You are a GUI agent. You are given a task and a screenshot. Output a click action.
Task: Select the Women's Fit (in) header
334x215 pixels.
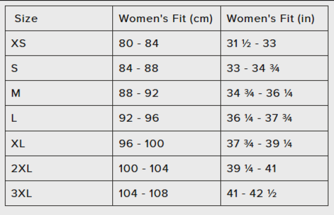[270, 18]
